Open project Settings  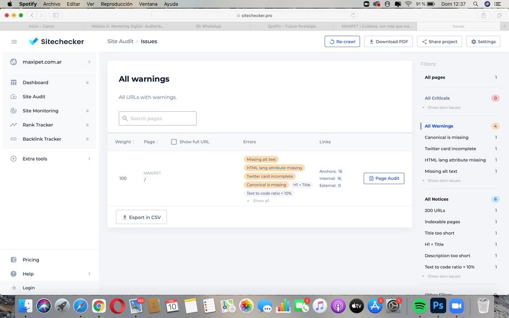(x=483, y=41)
